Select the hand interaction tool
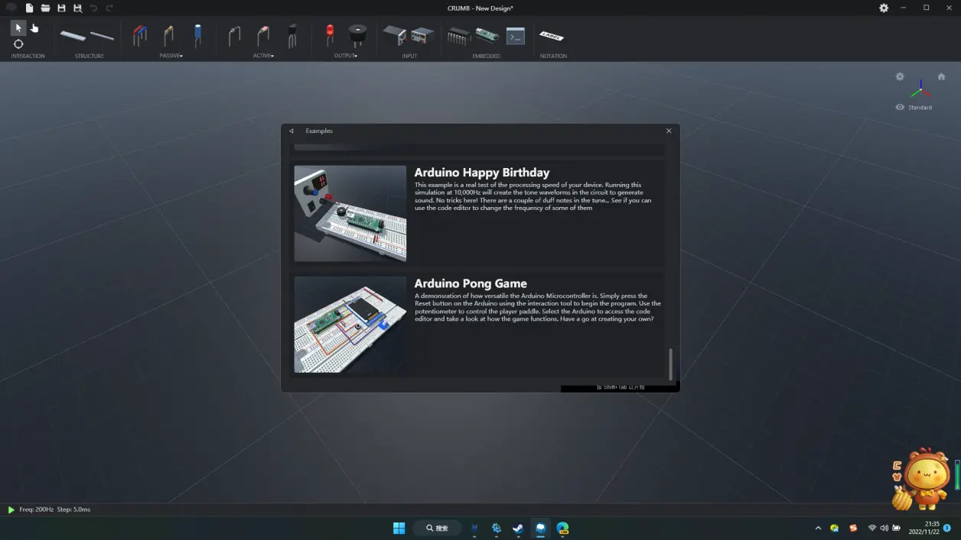The image size is (961, 540). pyautogui.click(x=34, y=27)
